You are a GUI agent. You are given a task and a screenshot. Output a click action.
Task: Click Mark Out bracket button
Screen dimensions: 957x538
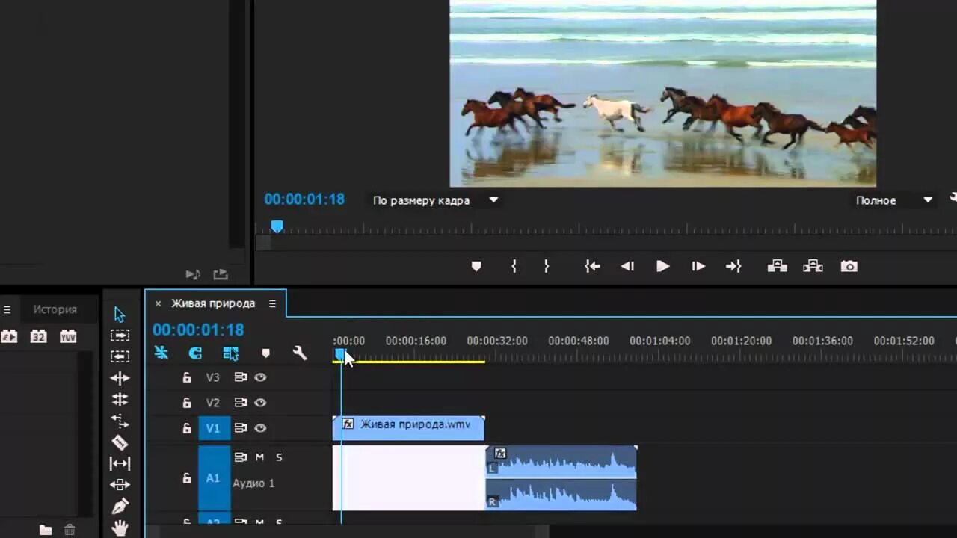pos(547,266)
